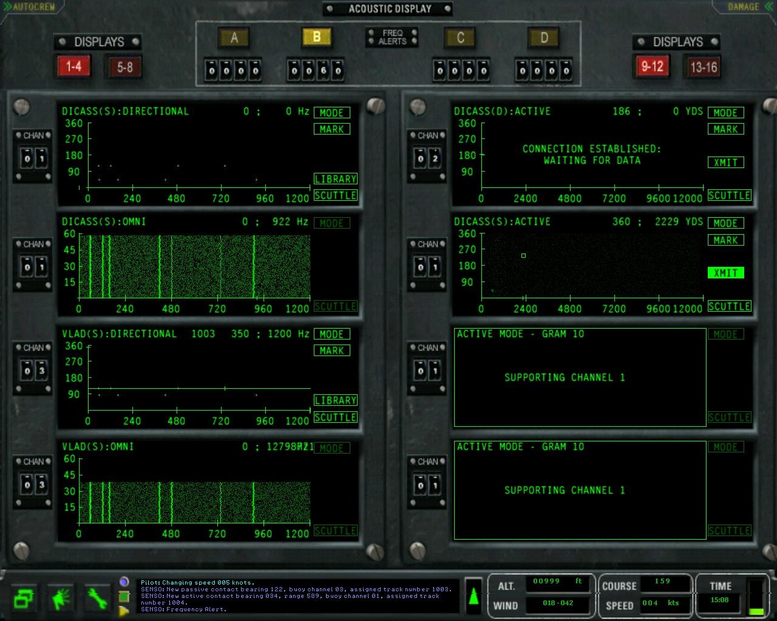
Task: Click the 'SENSO: Frequency Alert.' message line
Action: pos(184,609)
